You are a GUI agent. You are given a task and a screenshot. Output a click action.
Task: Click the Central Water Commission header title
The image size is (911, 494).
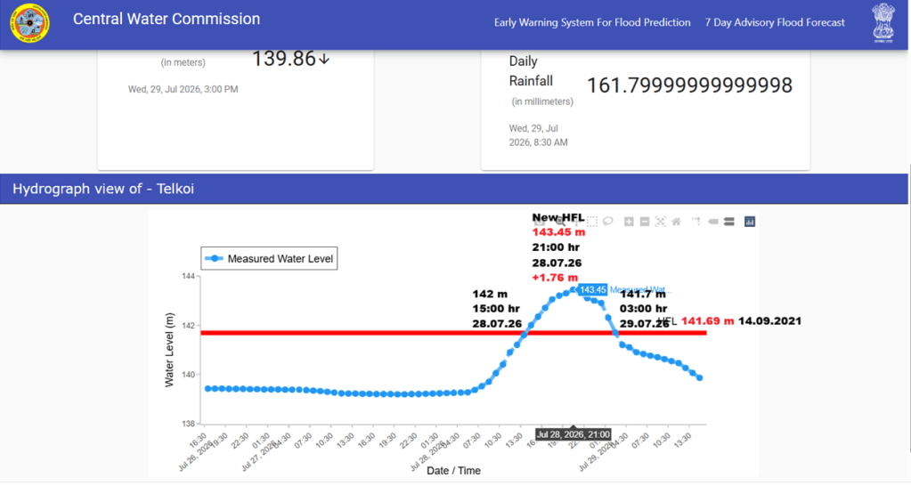coord(167,19)
